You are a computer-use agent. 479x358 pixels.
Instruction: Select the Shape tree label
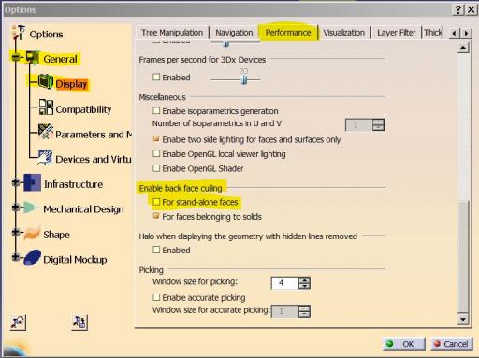[56, 235]
